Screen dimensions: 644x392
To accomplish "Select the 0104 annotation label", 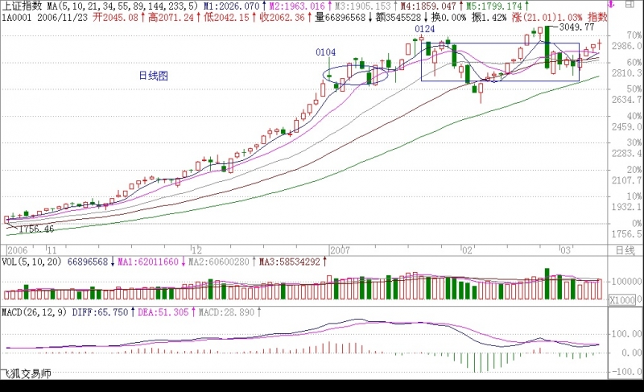I will click(325, 52).
